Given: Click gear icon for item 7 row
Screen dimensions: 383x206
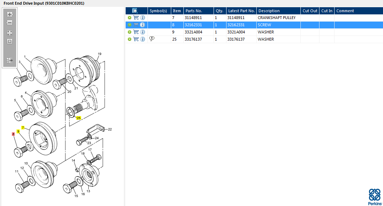Looking at the screenshot, I should click(130, 18).
